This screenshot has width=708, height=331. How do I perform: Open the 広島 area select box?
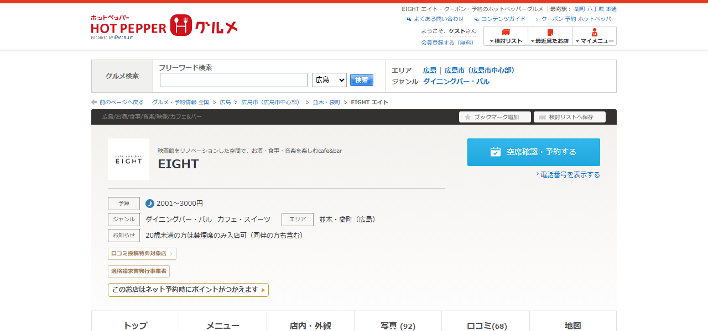(329, 80)
